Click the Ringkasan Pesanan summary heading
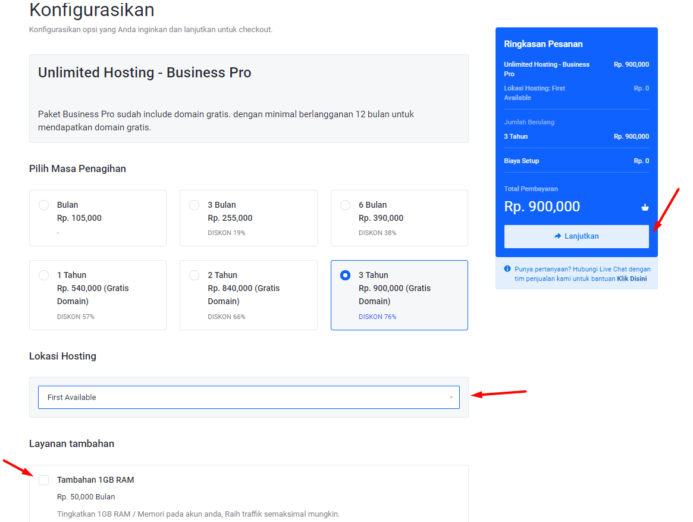Viewport: 693px width, 522px height. coord(543,44)
